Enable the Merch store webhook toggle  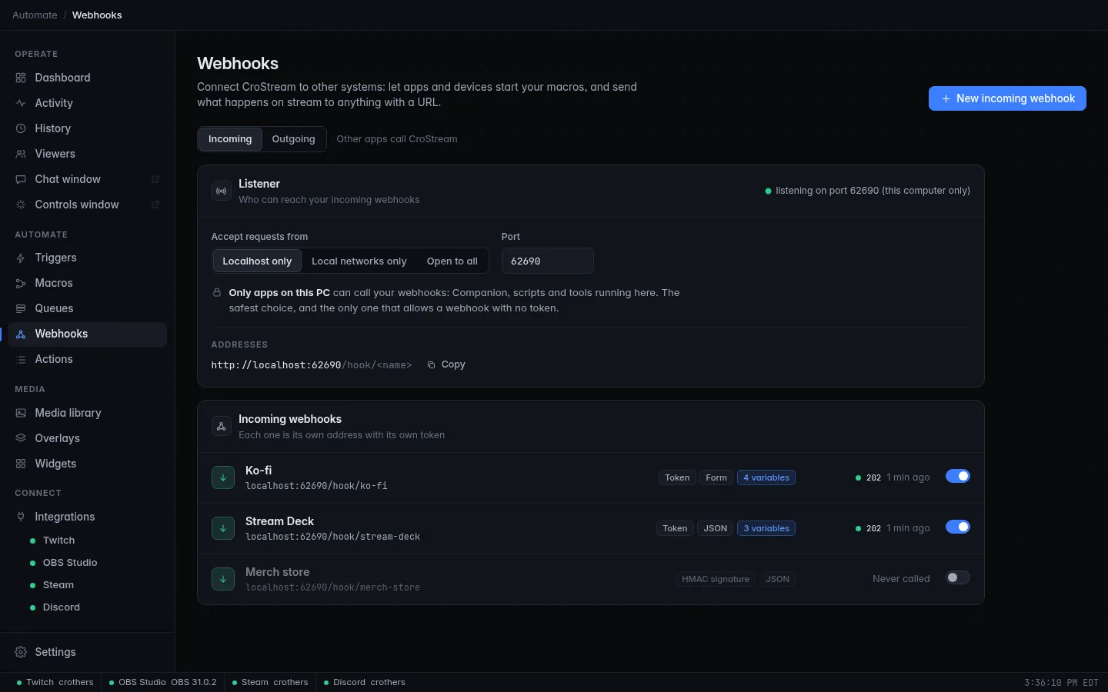point(958,577)
